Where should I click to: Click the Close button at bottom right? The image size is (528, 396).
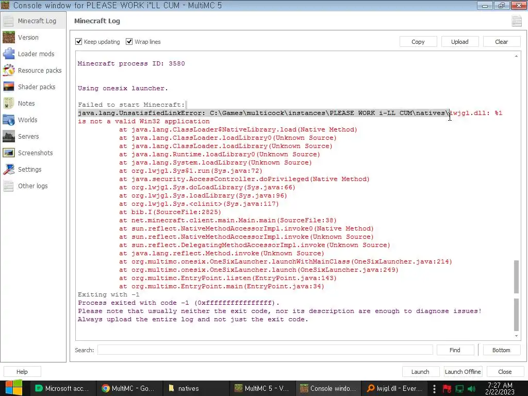point(505,372)
